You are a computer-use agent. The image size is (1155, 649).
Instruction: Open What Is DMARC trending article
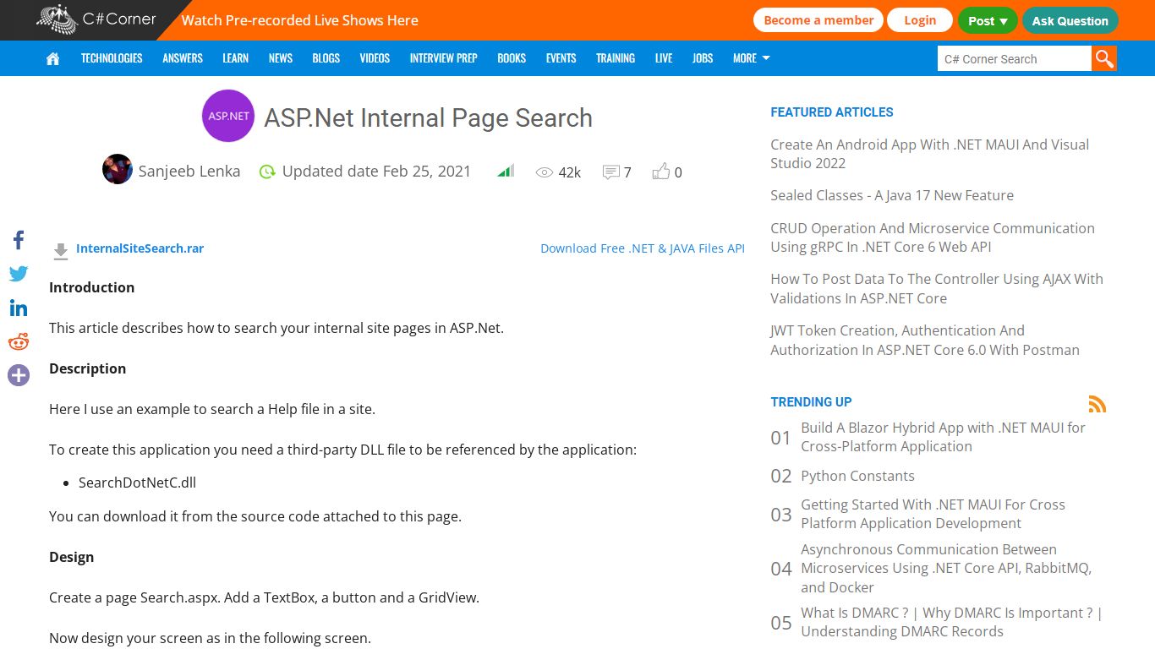952,622
